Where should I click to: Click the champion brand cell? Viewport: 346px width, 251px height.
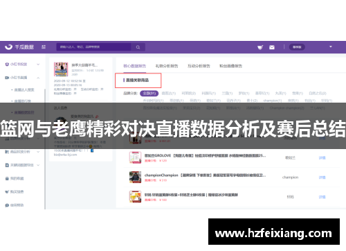(x=290, y=178)
